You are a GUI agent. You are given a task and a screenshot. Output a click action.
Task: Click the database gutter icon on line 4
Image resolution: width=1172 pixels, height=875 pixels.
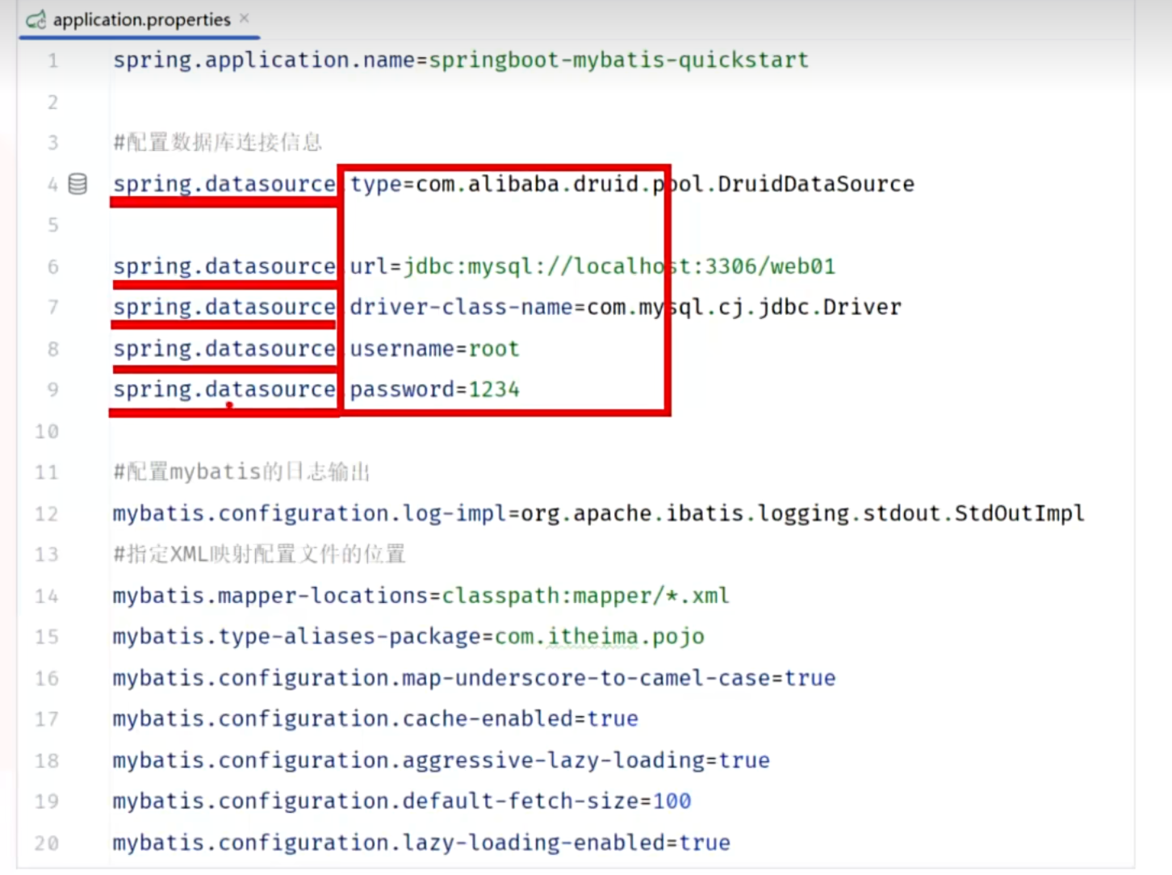point(77,184)
